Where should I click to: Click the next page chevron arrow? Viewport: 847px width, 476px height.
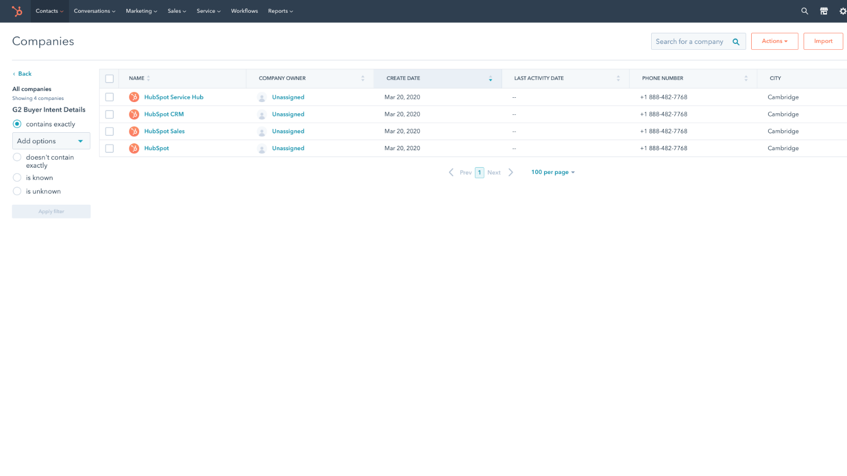pyautogui.click(x=511, y=172)
